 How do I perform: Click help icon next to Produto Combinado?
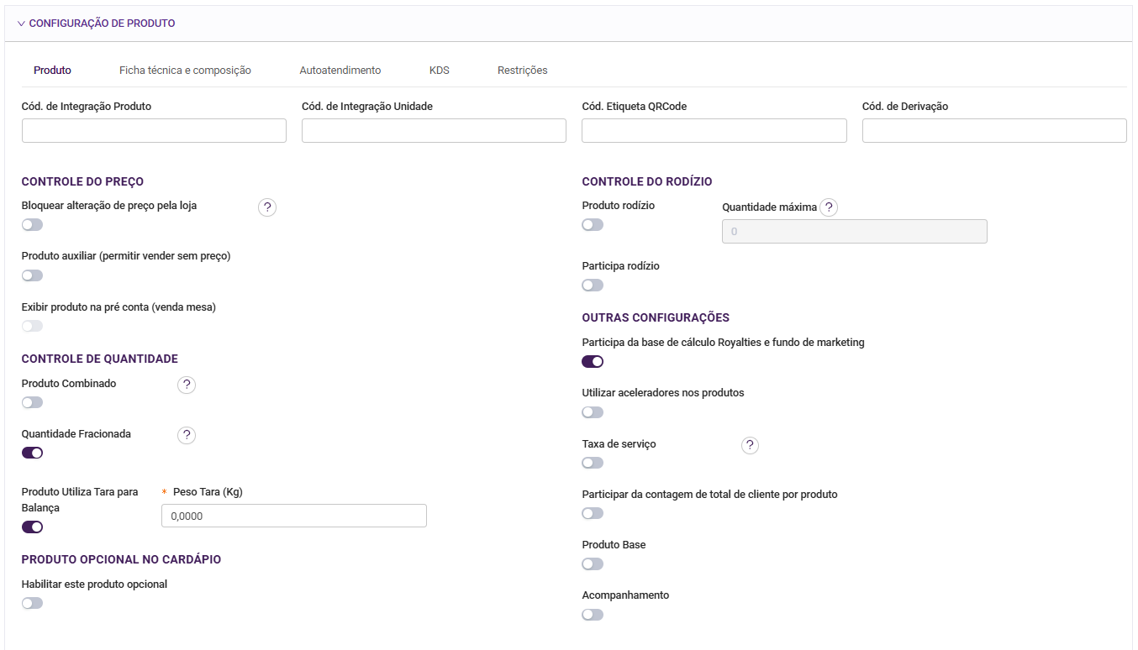click(187, 385)
